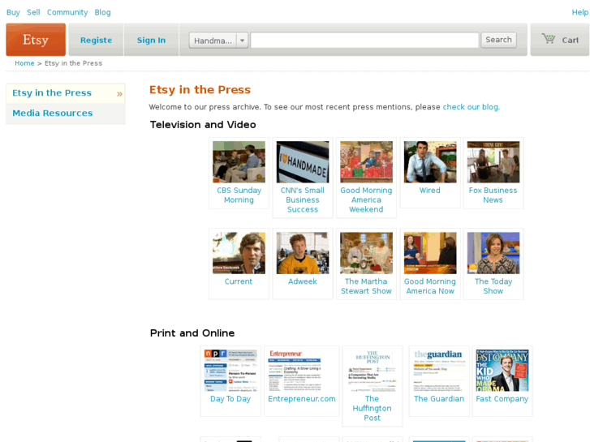Open the Entrepreneur article thumbnail

[x=295, y=371]
